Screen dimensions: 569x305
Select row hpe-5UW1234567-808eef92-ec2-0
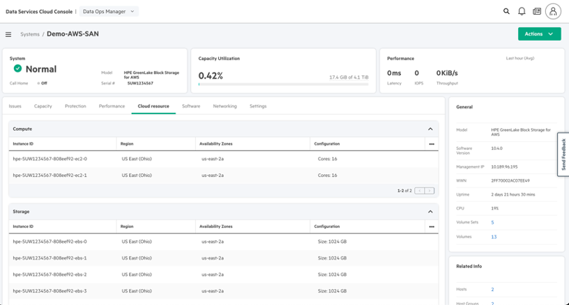pyautogui.click(x=224, y=159)
